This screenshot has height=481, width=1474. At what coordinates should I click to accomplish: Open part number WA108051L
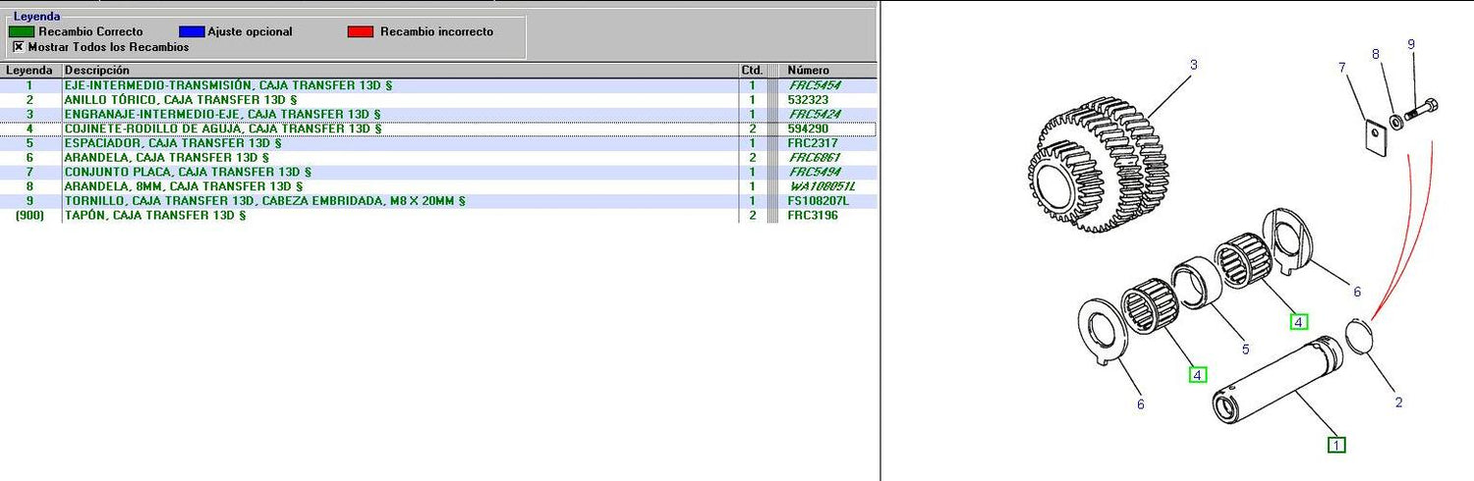(x=822, y=187)
